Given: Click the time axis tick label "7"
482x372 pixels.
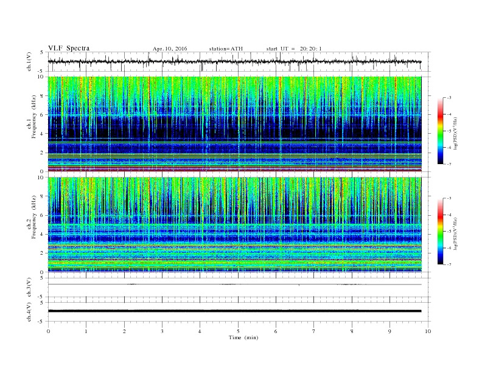Looking at the screenshot, I should (313, 331).
